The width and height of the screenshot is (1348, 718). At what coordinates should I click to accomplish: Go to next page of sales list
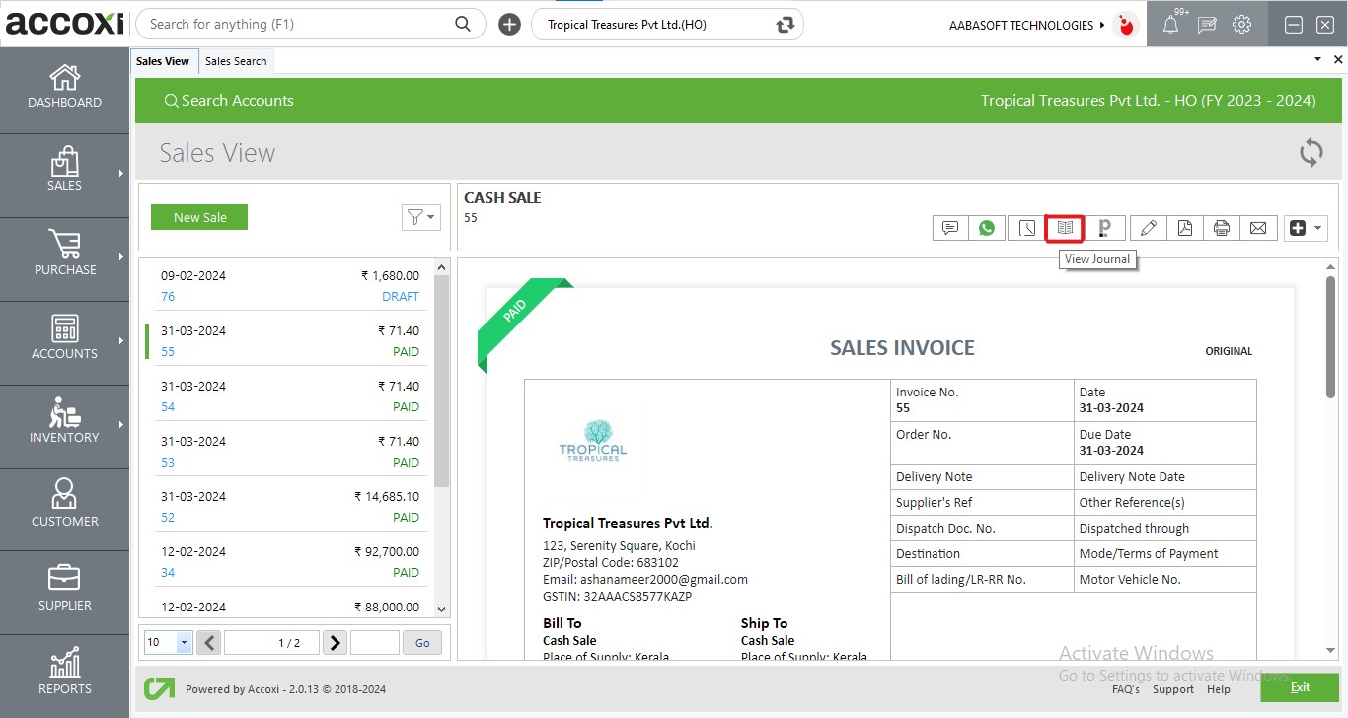(x=336, y=643)
